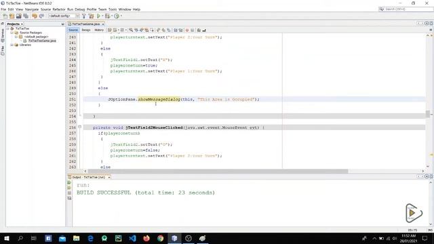Open the Navigate menu

pyautogui.click(x=32, y=9)
